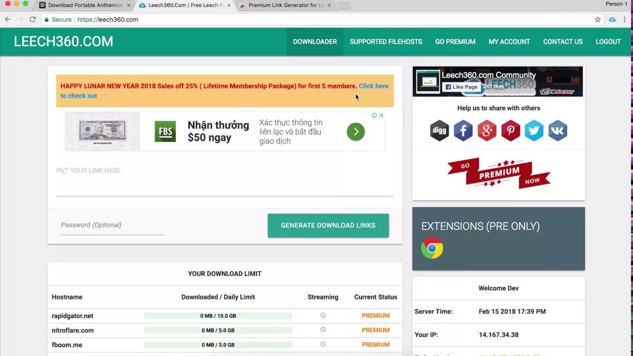Click PREMIUM status for fboom.me

[376, 345]
